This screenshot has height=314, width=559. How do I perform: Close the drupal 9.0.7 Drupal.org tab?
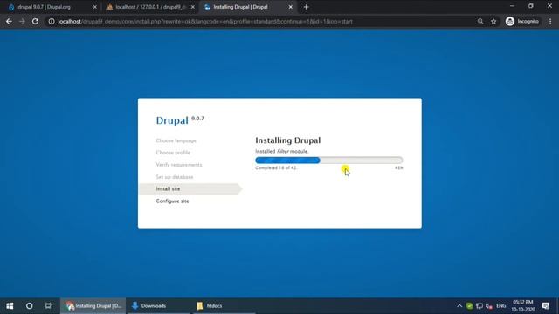click(x=95, y=7)
